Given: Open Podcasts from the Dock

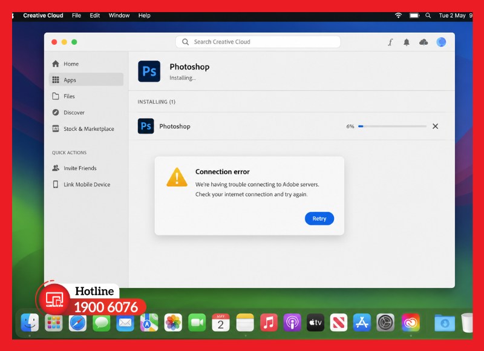Looking at the screenshot, I should pyautogui.click(x=292, y=323).
